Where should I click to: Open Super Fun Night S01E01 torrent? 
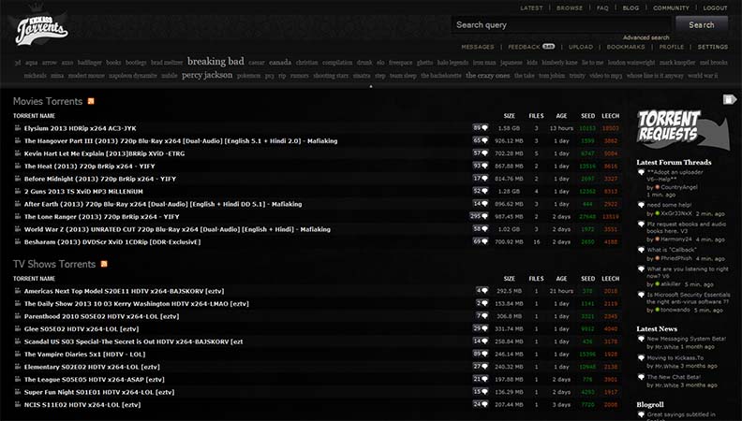[x=99, y=392]
